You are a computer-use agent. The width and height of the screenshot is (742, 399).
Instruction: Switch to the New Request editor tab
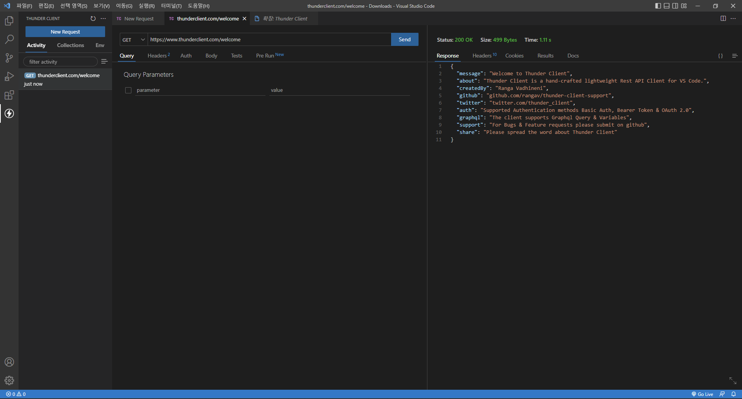point(138,19)
